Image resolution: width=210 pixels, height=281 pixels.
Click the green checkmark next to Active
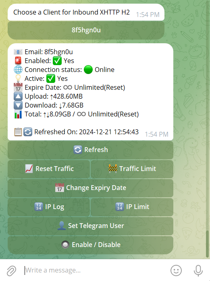[50, 79]
